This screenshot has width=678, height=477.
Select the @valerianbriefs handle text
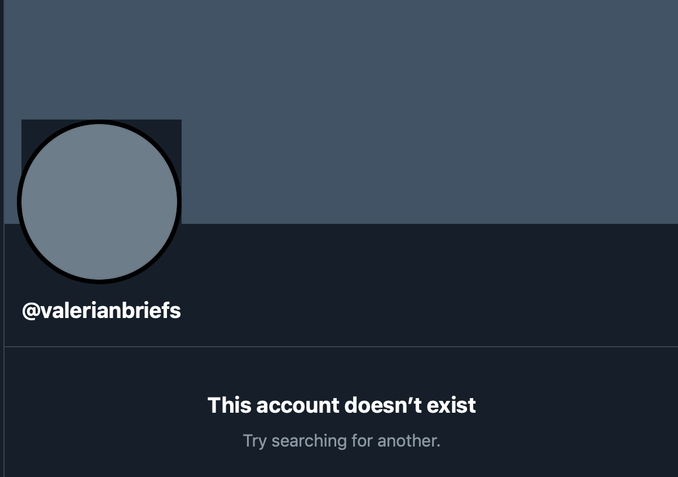(102, 311)
